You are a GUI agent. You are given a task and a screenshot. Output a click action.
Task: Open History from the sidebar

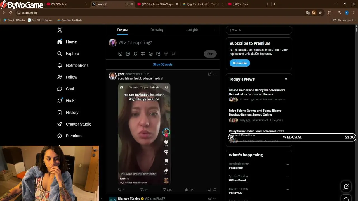click(x=68, y=112)
